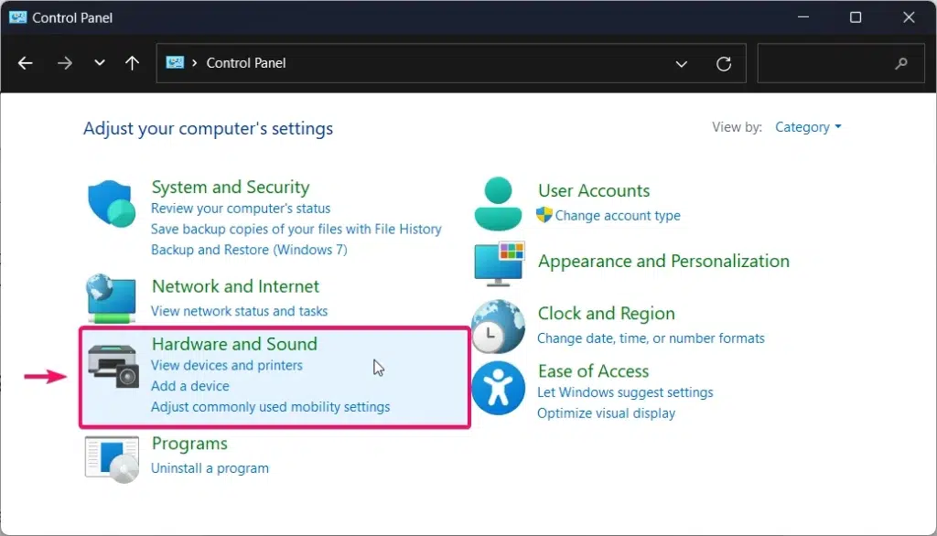The width and height of the screenshot is (937, 536).
Task: Go up one level with up arrow
Action: coord(132,63)
